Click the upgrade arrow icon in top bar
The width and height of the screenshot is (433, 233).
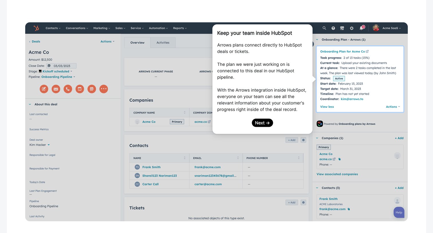coord(333,28)
